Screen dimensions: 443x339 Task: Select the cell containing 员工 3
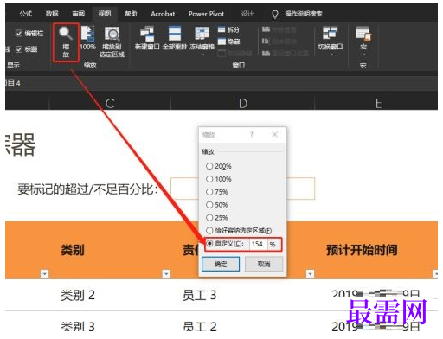click(x=199, y=295)
